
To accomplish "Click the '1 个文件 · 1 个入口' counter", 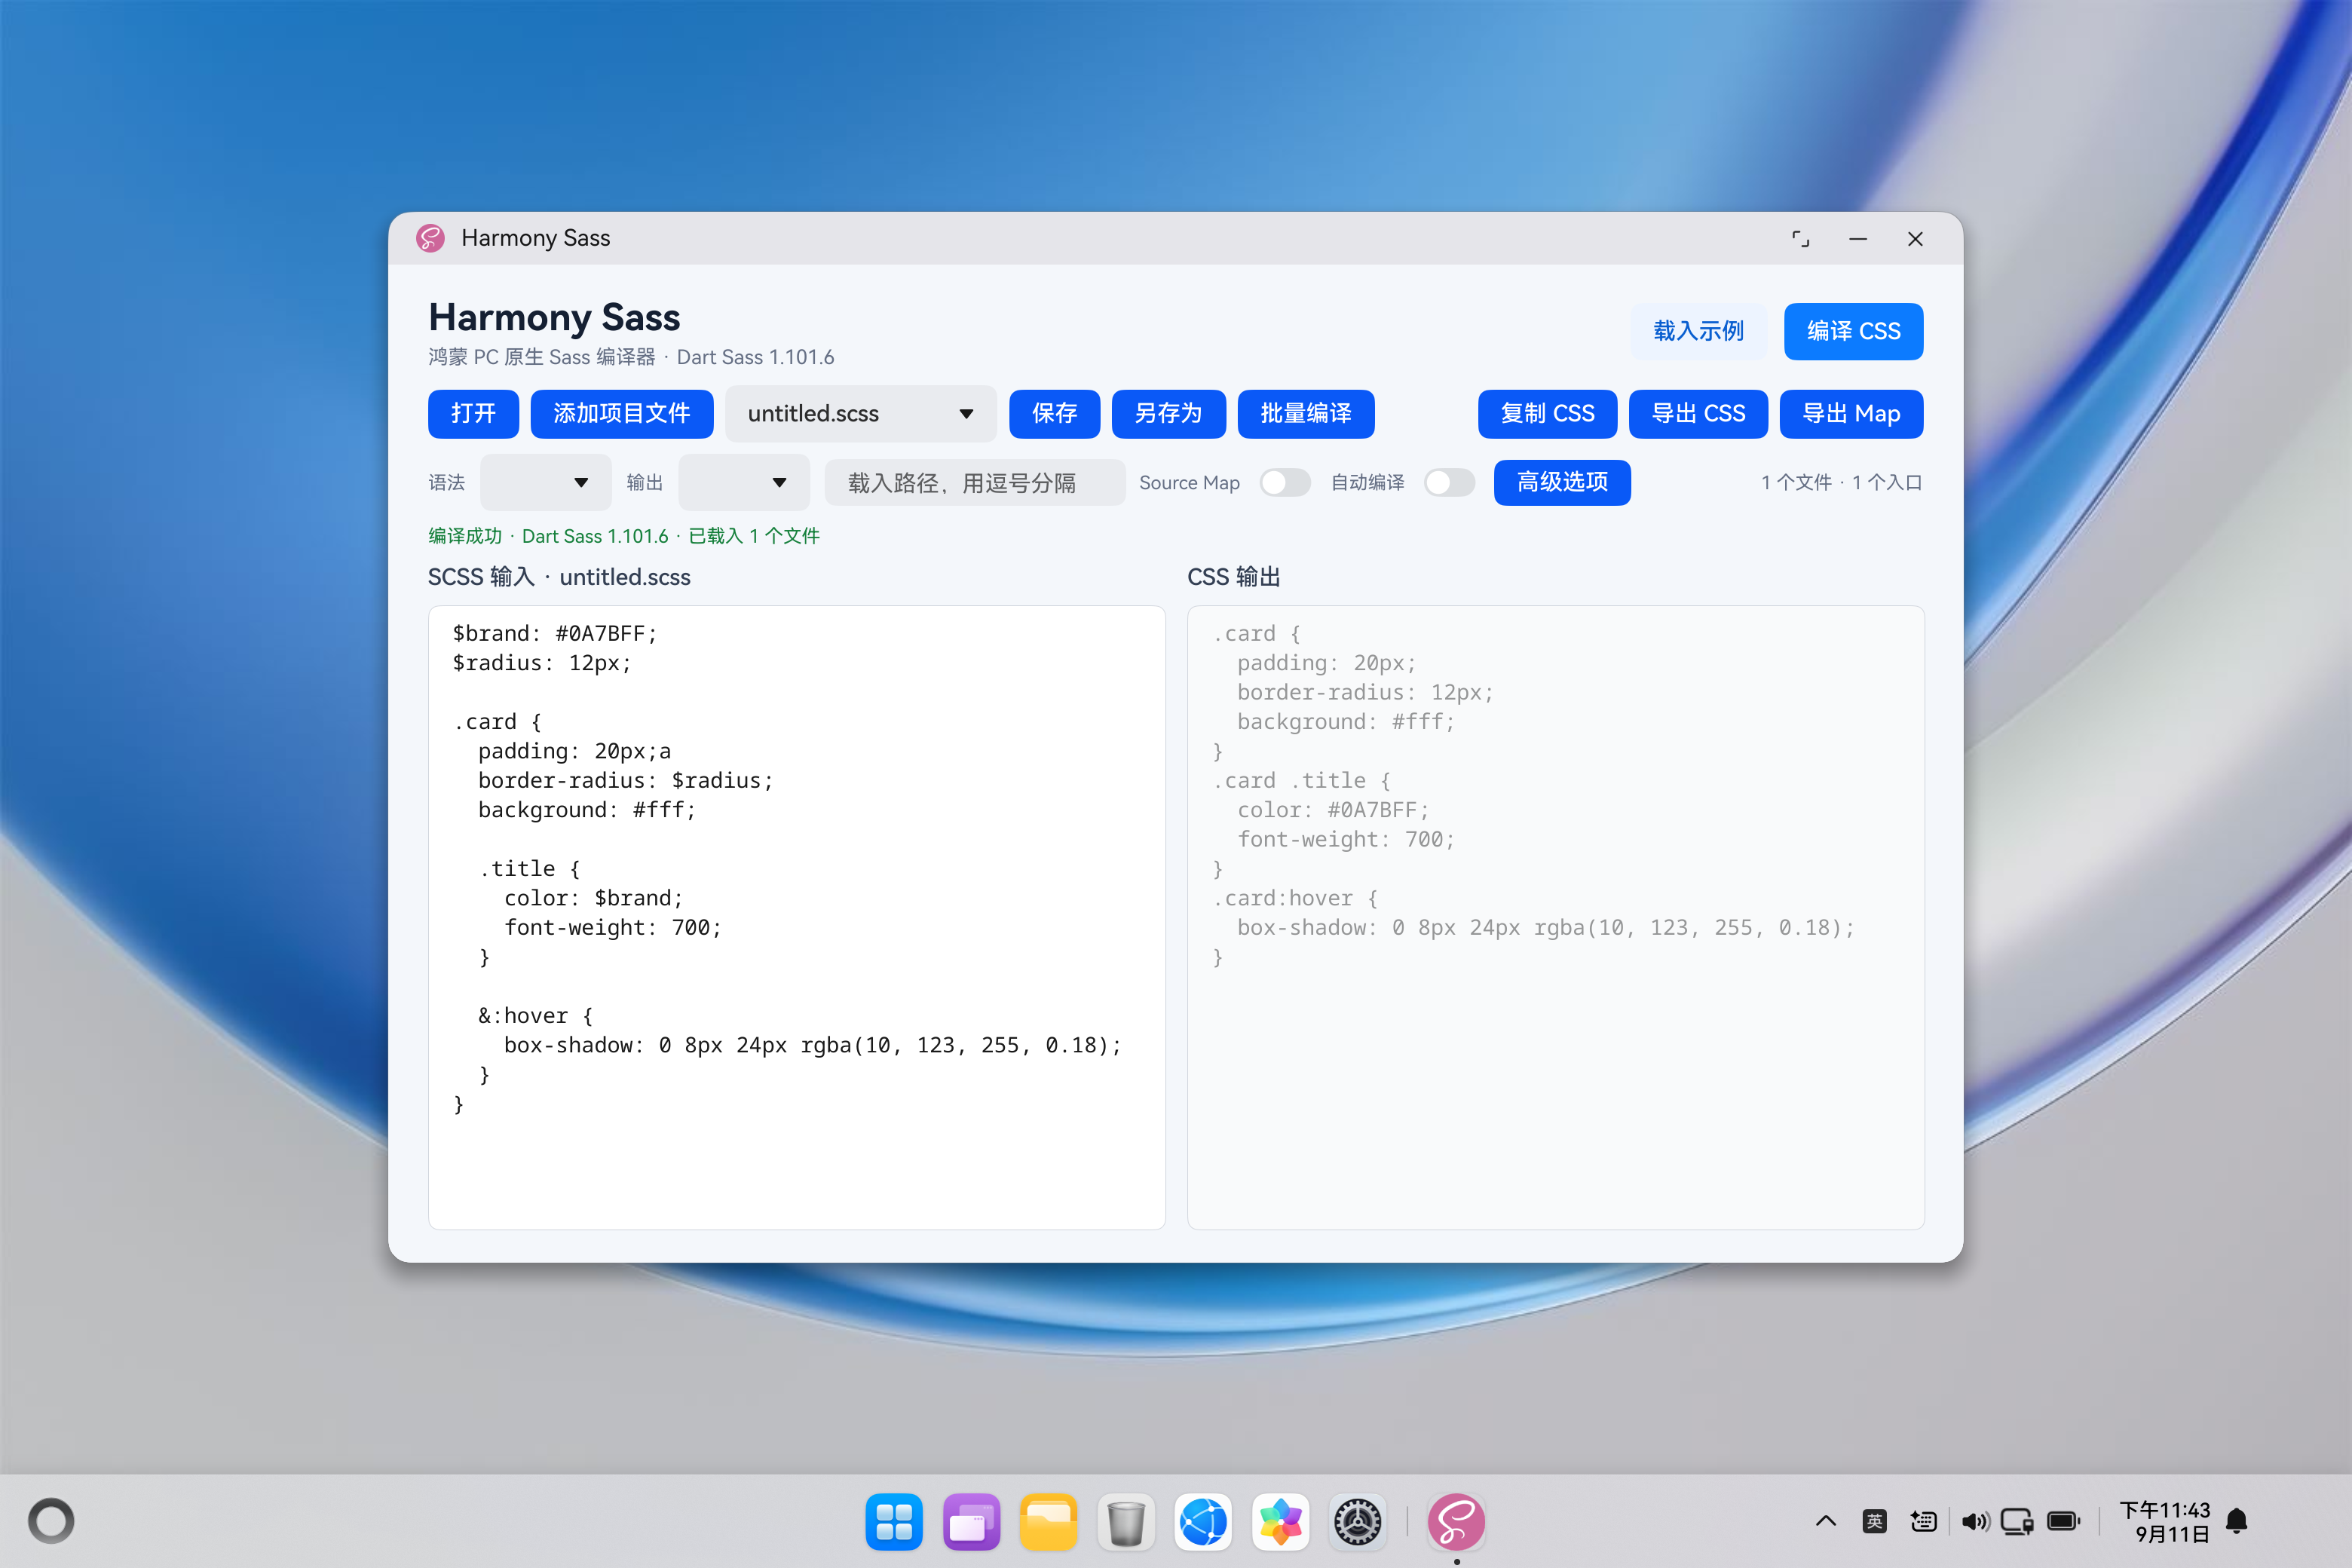I will click(x=1841, y=483).
